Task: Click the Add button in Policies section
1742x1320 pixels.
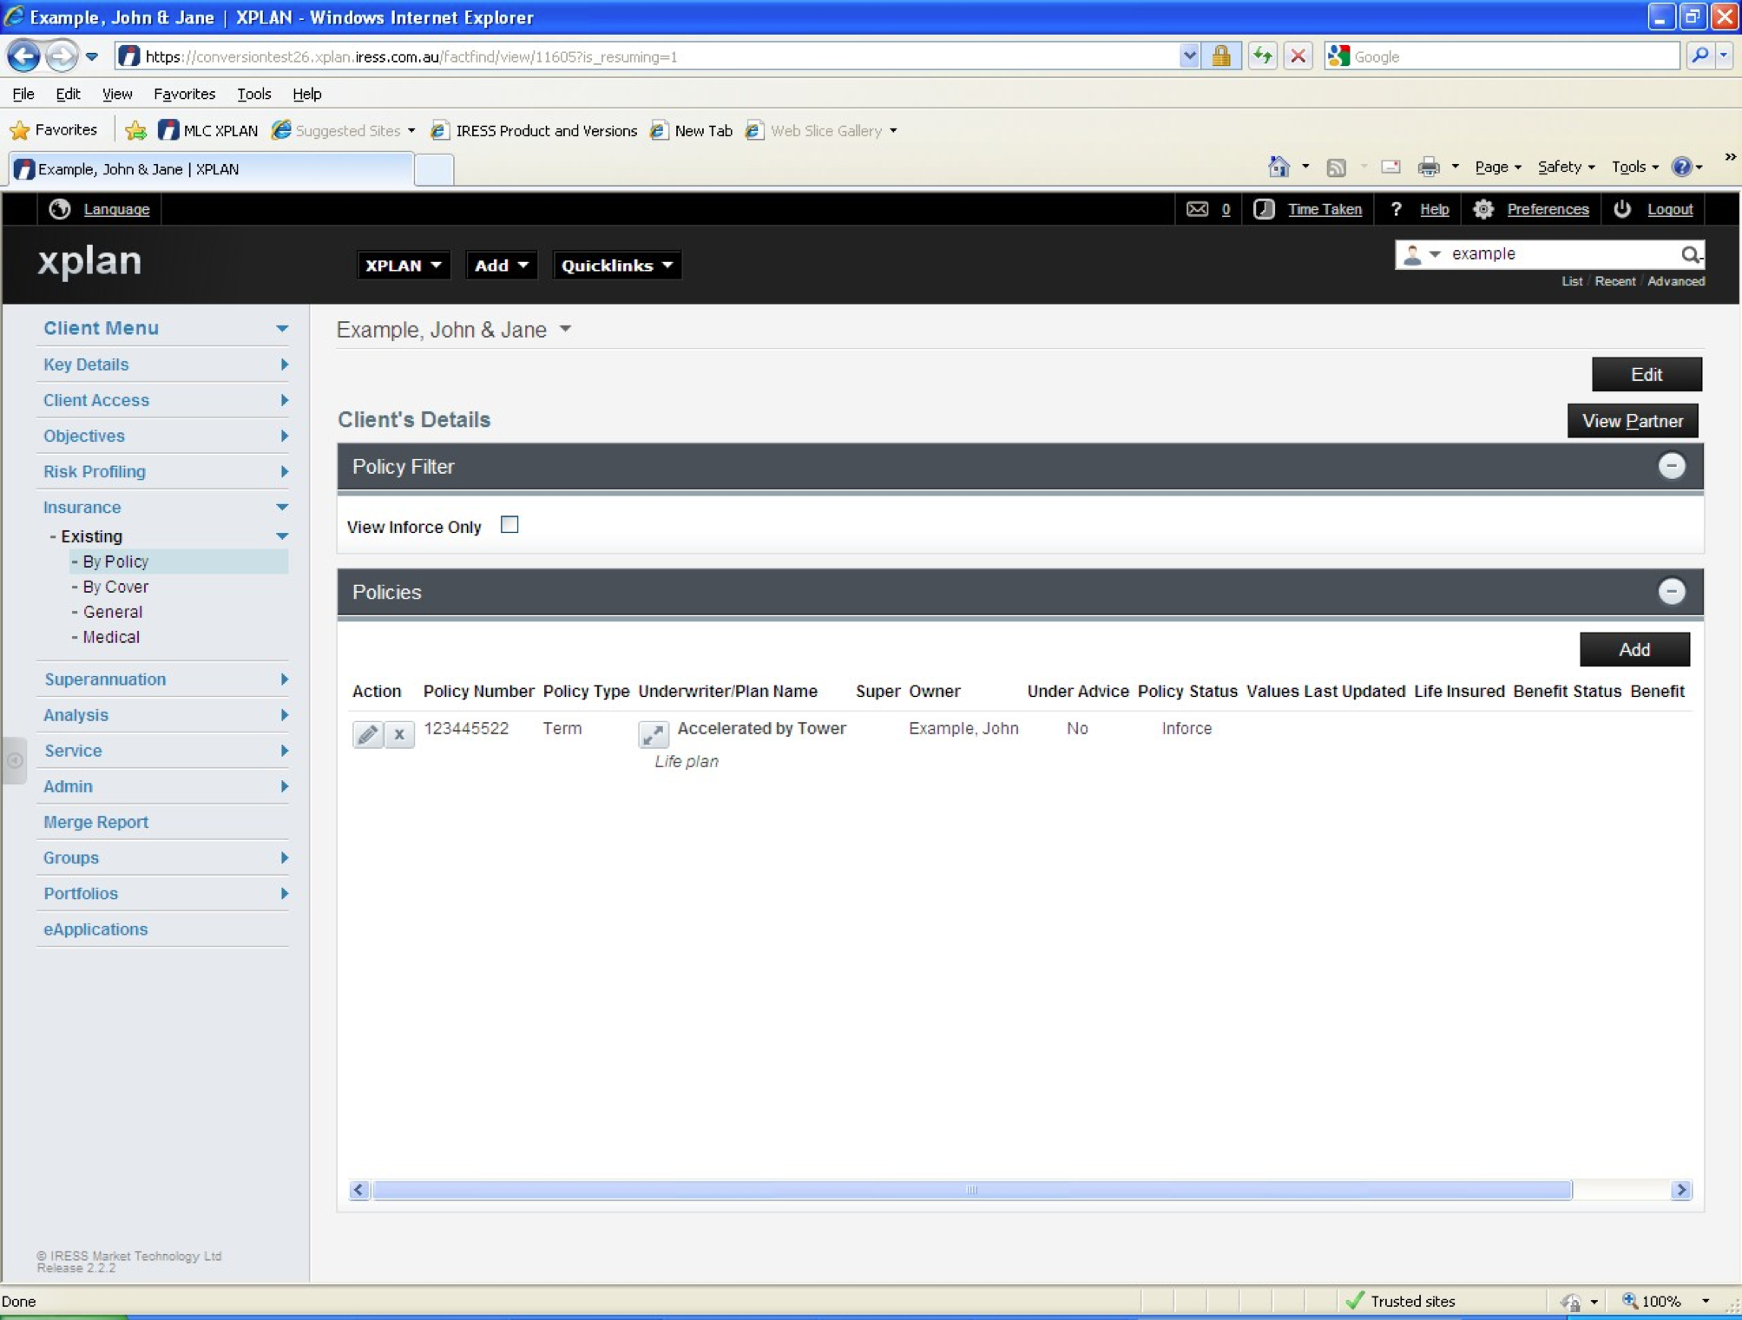Action: [x=1634, y=649]
